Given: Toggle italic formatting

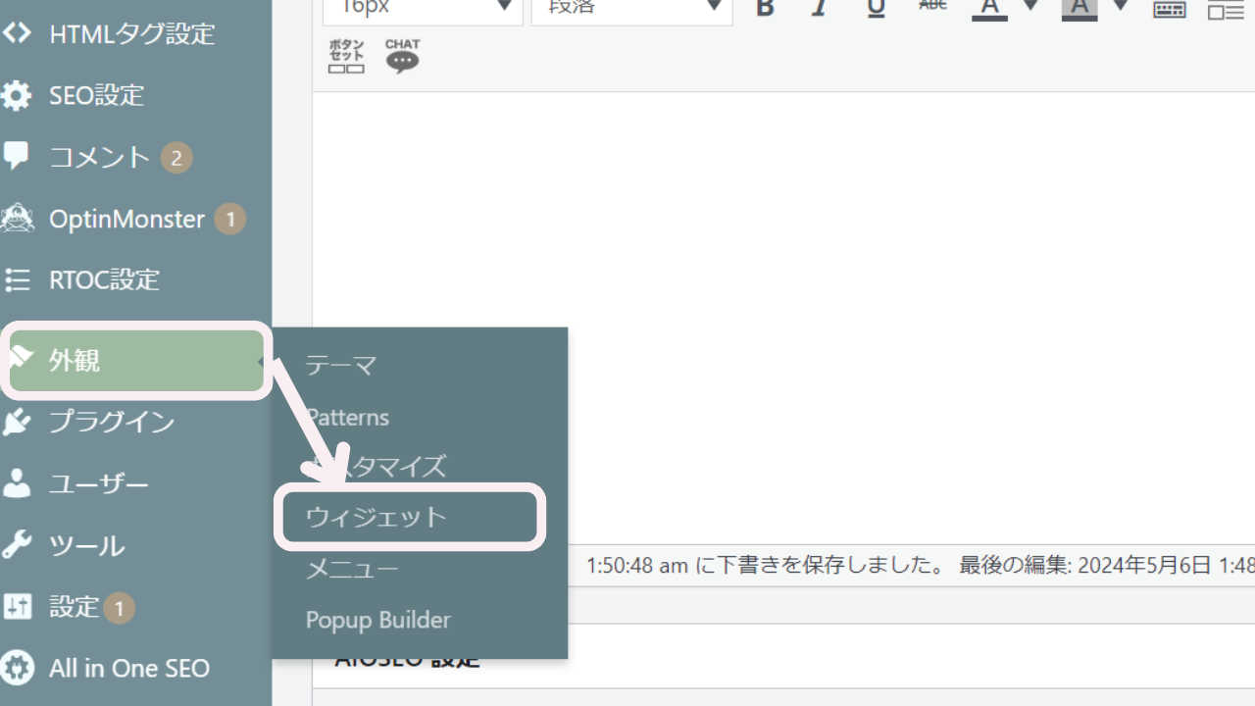Looking at the screenshot, I should (820, 8).
